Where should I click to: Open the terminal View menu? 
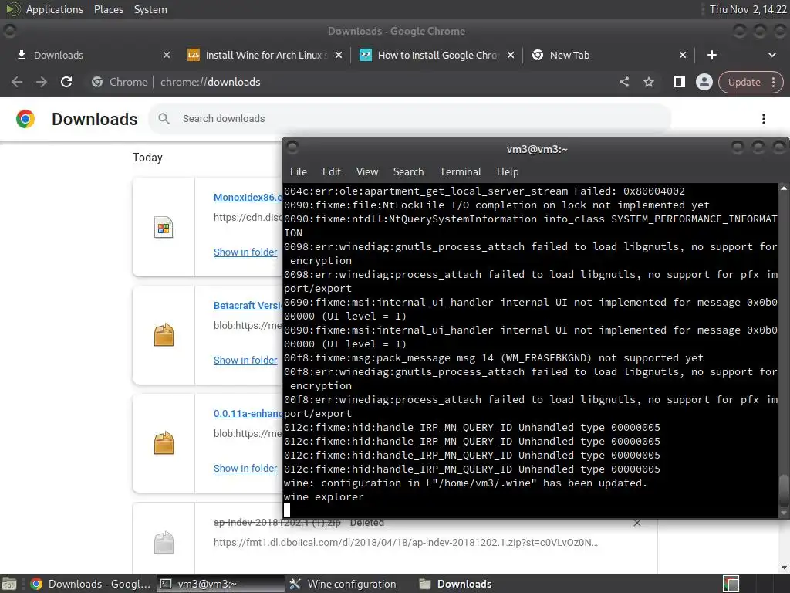click(x=366, y=171)
